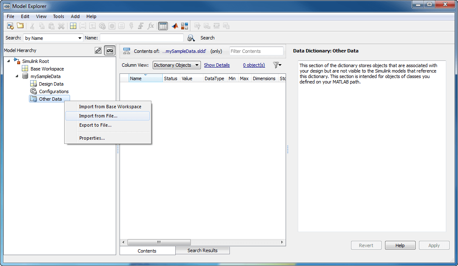Open the Edit menu
458x266 pixels.
pyautogui.click(x=25, y=16)
